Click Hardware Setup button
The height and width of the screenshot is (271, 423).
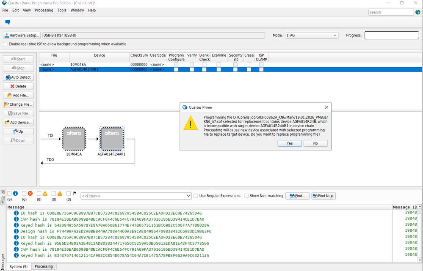click(22, 35)
